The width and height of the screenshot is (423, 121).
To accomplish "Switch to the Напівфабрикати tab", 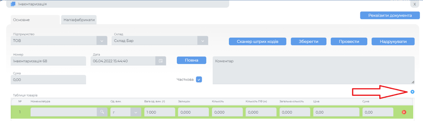I will [x=79, y=20].
